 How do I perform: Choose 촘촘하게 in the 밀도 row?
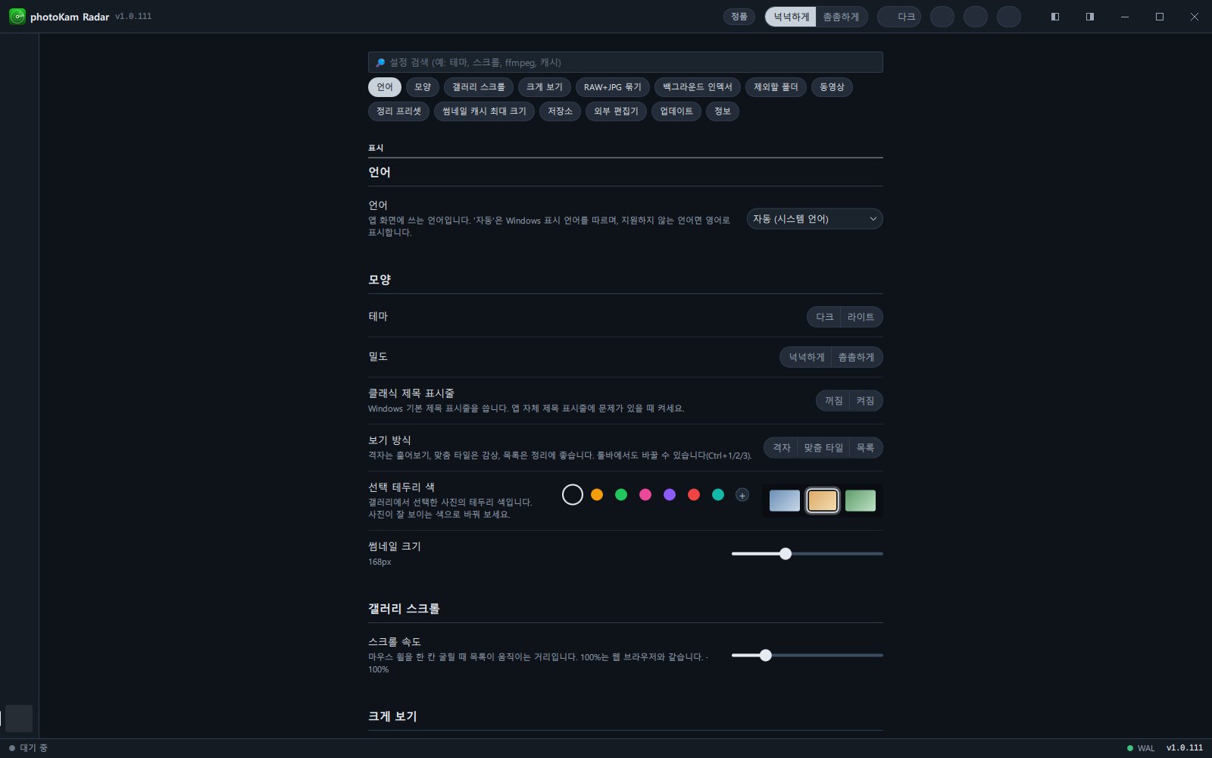click(x=857, y=357)
